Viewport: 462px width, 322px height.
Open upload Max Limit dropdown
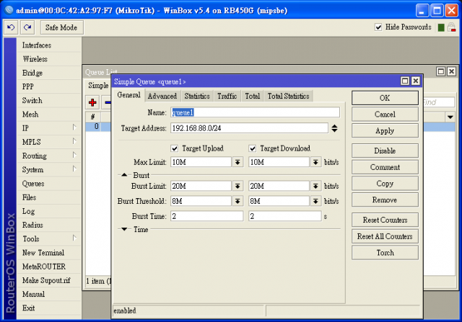pyautogui.click(x=237, y=162)
